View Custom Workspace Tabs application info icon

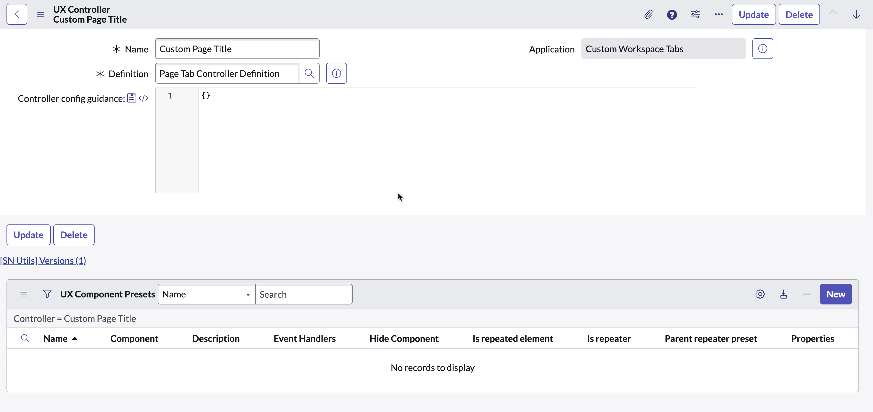763,49
